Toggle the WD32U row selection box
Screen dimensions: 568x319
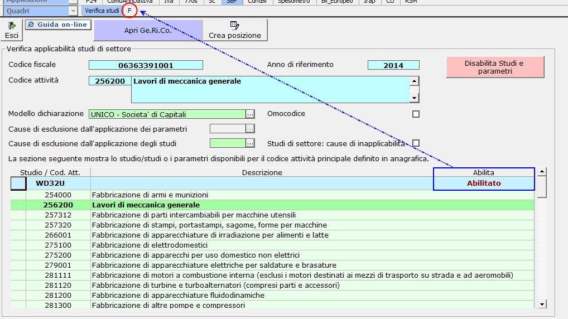(18, 183)
